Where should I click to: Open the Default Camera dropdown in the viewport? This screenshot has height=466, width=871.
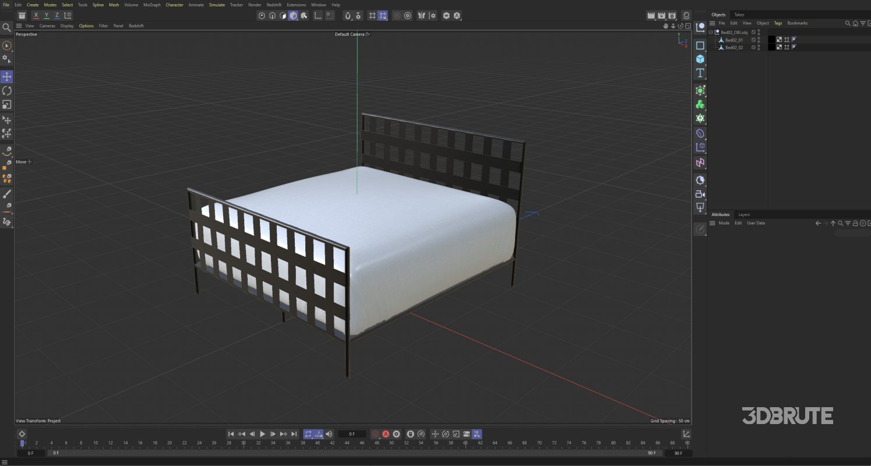[x=367, y=34]
